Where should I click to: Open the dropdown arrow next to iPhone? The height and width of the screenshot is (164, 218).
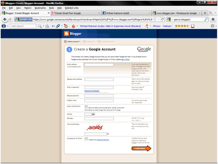click(161, 26)
